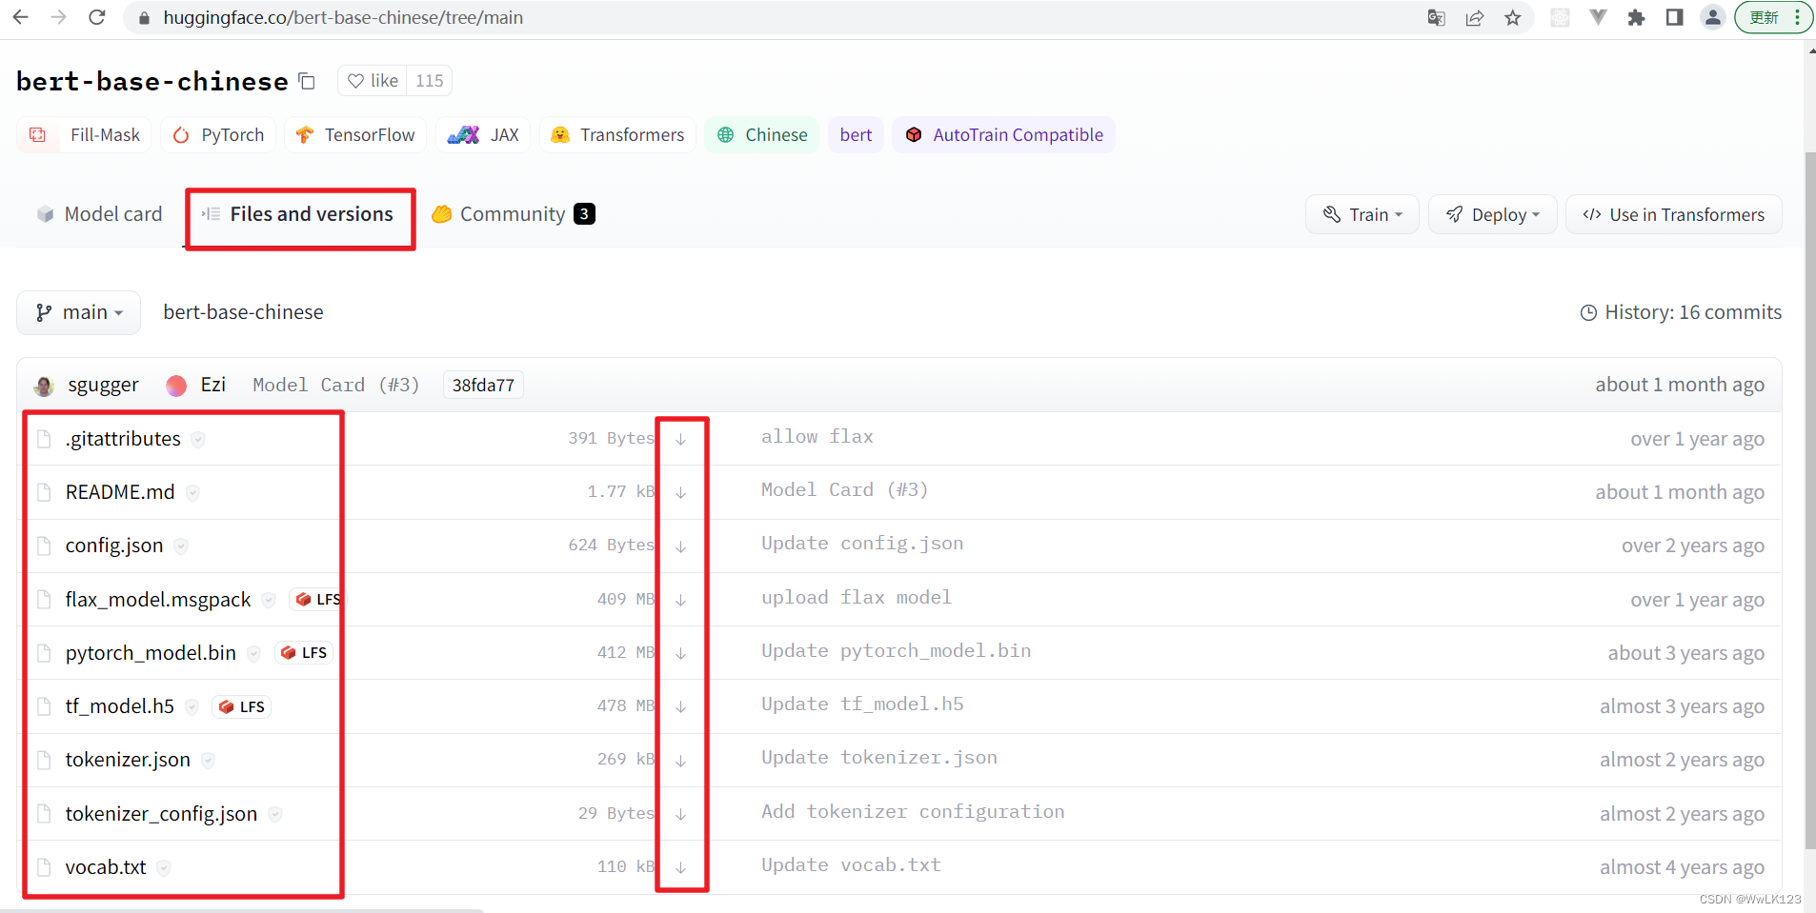Download vocab.txt using its arrow icon

click(680, 867)
